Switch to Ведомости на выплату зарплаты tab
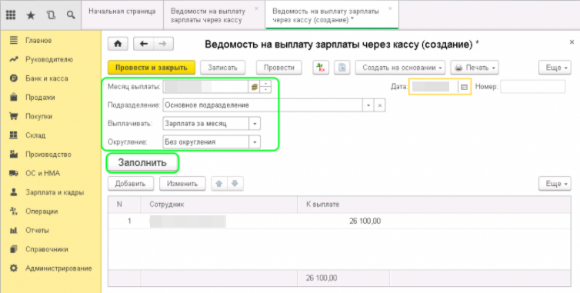 (208, 15)
